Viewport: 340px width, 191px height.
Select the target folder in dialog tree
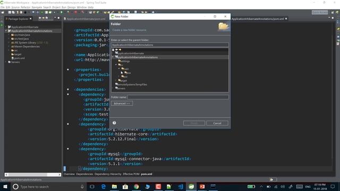click(x=123, y=81)
